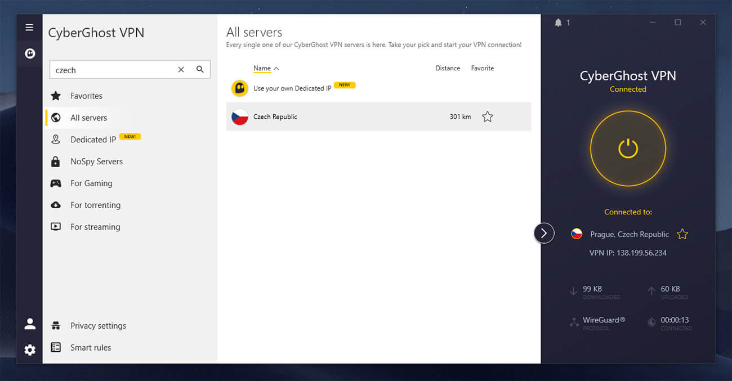Image resolution: width=732 pixels, height=381 pixels.
Task: Click the Czech Republic flag in server list
Action: click(x=240, y=116)
